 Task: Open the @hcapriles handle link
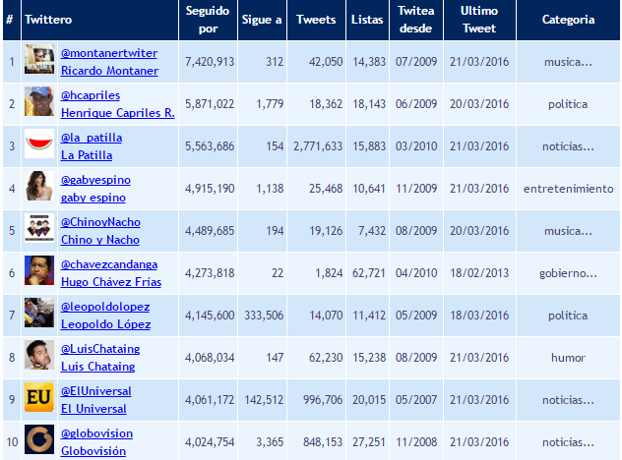[x=91, y=95]
